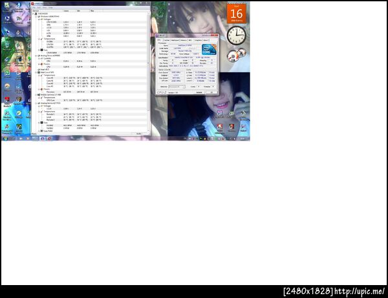The image size is (388, 298).
Task: Click HWMonitor's Intel Core i7 processor node icon
Action: tap(39, 72)
